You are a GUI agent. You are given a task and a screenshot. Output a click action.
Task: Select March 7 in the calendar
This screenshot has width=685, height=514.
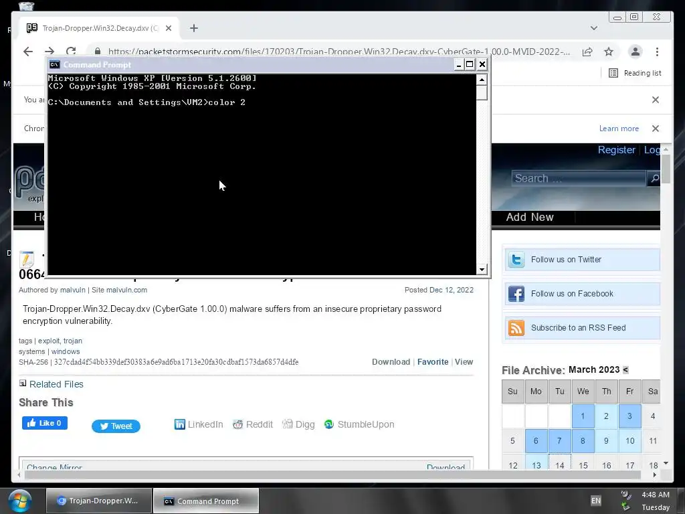(x=560, y=440)
